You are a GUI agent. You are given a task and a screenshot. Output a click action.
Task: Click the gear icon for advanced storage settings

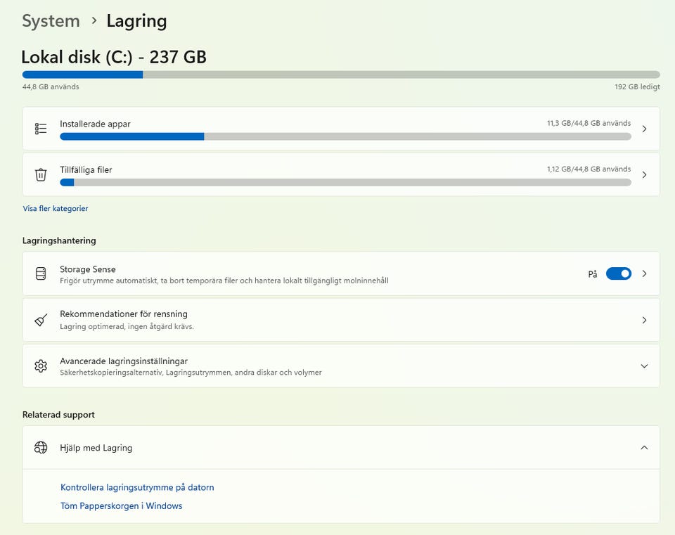click(41, 366)
